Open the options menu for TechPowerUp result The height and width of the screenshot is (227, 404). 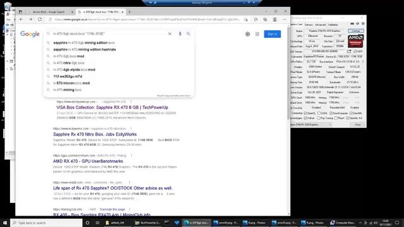tap(131, 102)
